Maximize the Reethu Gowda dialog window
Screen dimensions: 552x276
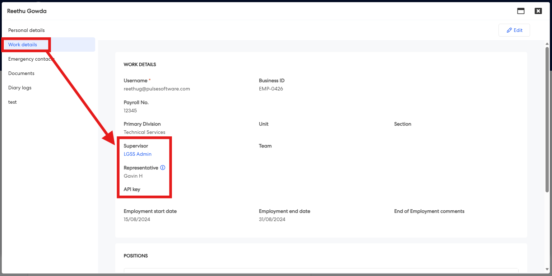(x=521, y=11)
